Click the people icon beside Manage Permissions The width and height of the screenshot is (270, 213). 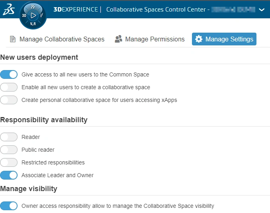[x=118, y=39]
